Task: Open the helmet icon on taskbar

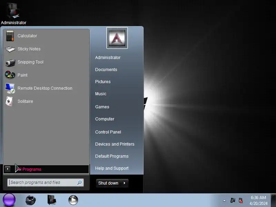Action: [x=31, y=200]
